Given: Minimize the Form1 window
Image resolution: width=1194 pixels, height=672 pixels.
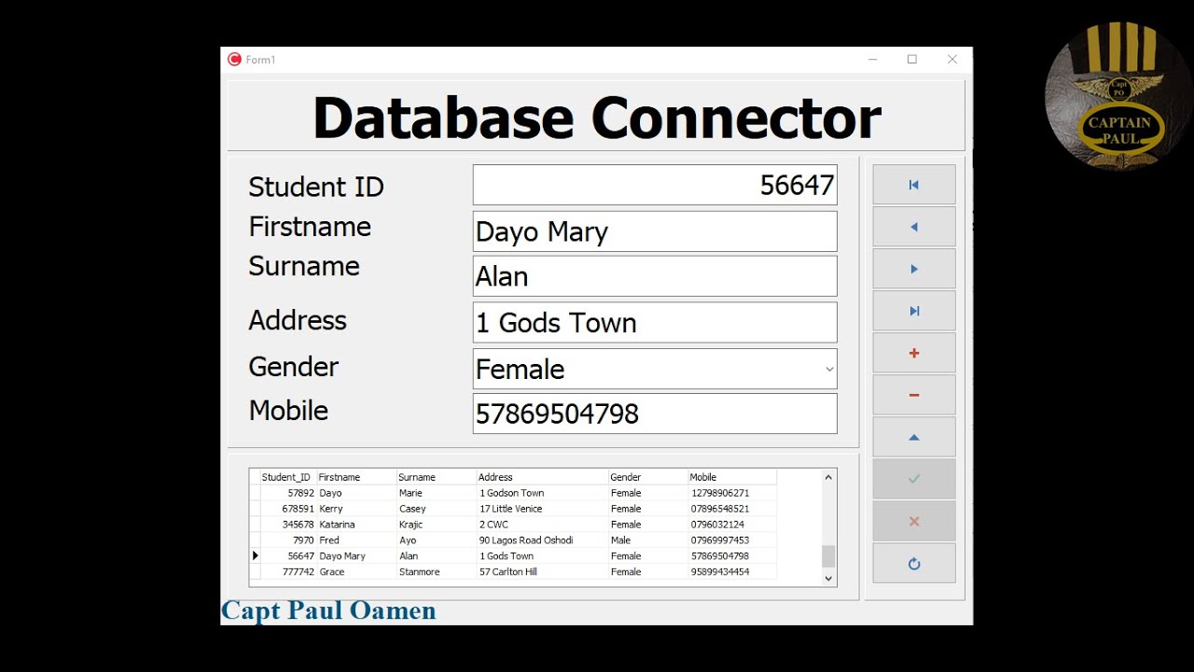Looking at the screenshot, I should point(873,59).
